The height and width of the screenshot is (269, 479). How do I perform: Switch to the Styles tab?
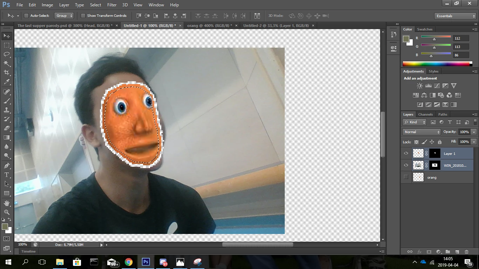tap(433, 71)
